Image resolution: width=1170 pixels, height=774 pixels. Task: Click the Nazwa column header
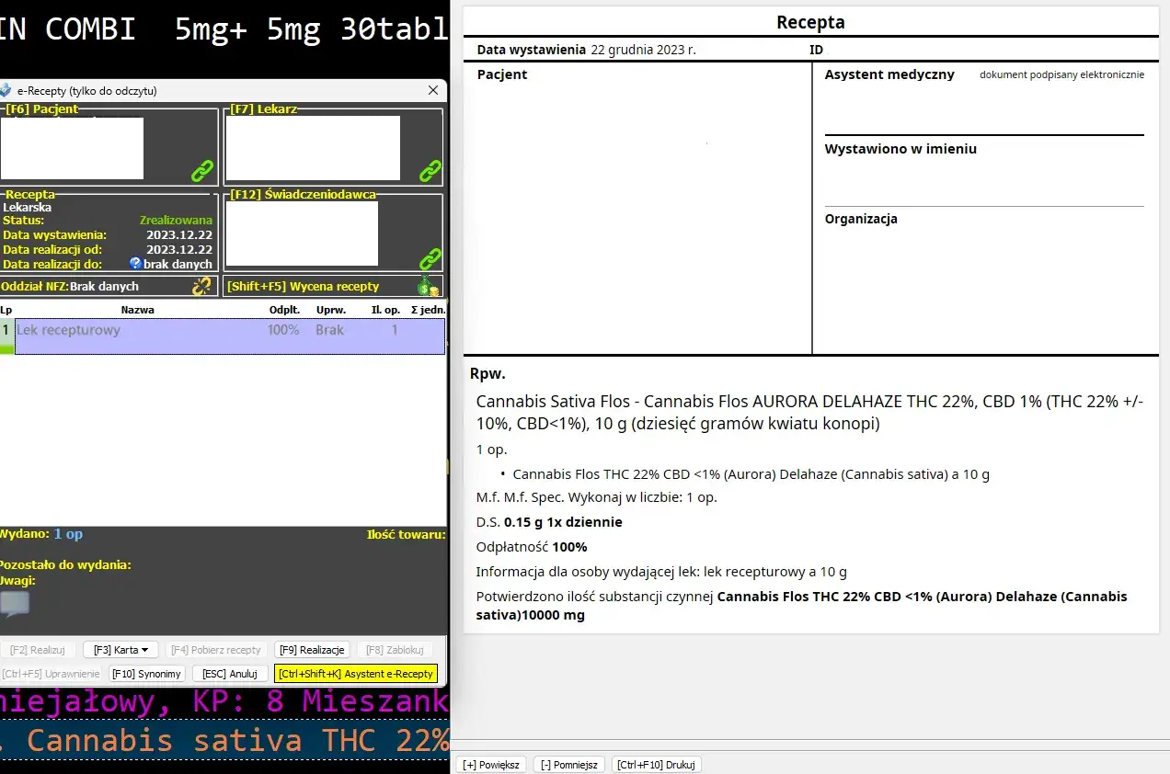coord(137,310)
